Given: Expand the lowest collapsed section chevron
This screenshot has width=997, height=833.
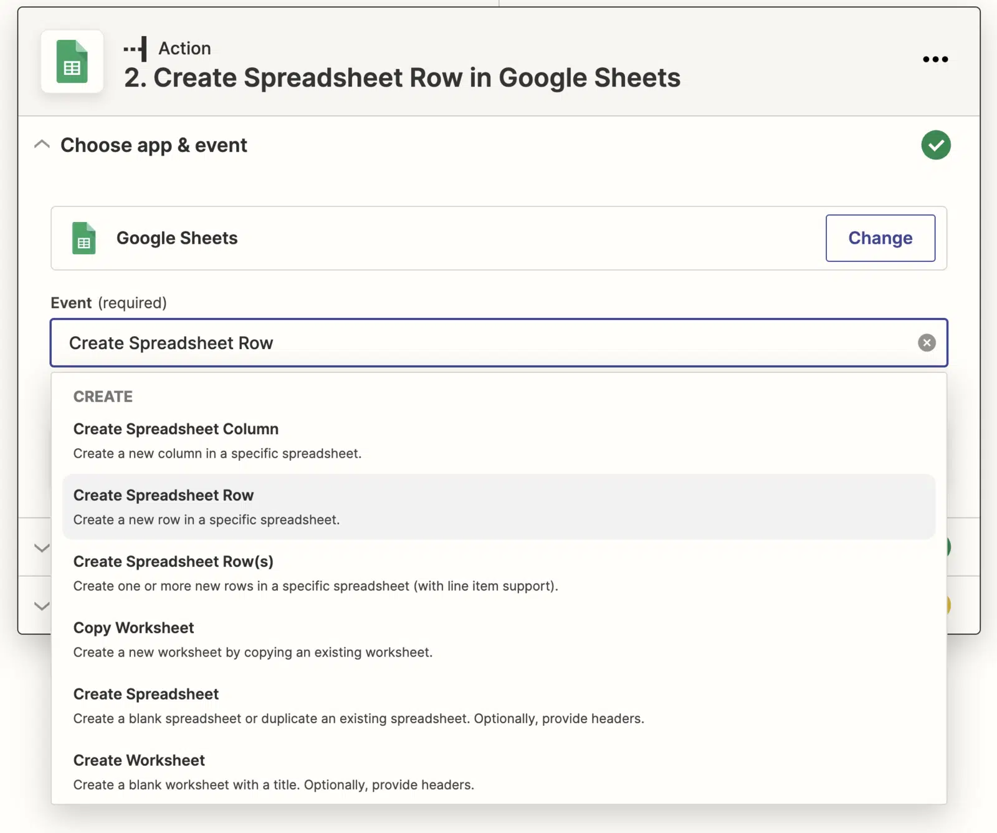Looking at the screenshot, I should (x=42, y=605).
